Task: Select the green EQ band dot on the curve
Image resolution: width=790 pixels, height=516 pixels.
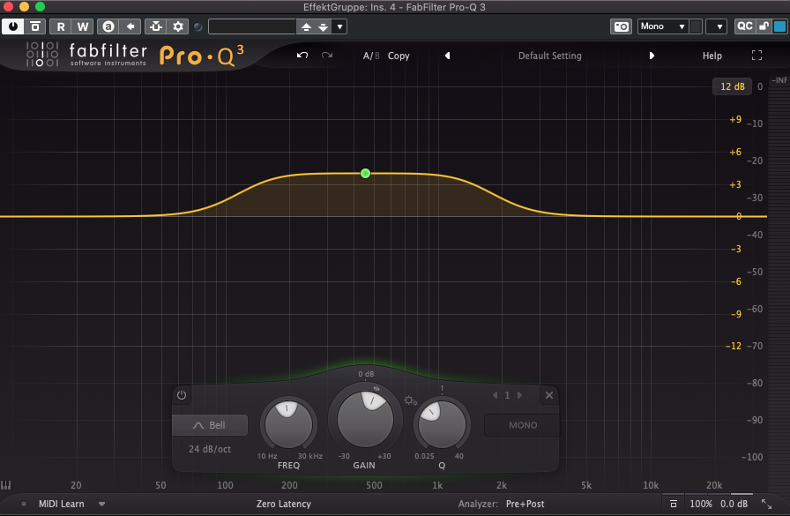Action: [x=365, y=174]
